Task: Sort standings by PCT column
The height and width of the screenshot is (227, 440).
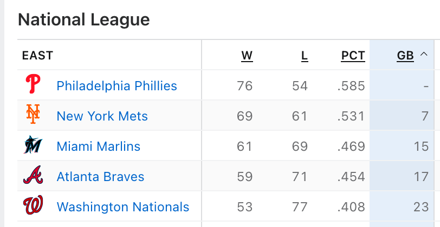Action: 353,56
